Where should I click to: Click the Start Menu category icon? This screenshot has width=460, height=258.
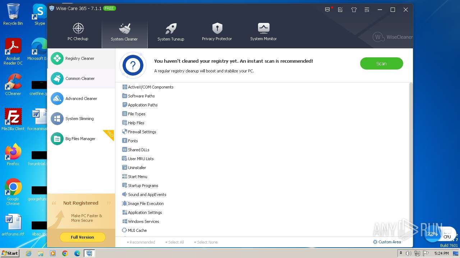coord(125,177)
